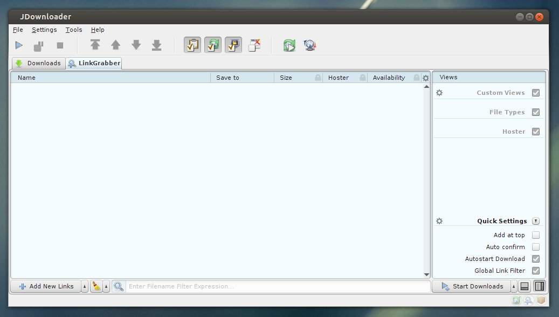Click lock icon in Availability column
Screen dimensions: 559x317
(416, 78)
